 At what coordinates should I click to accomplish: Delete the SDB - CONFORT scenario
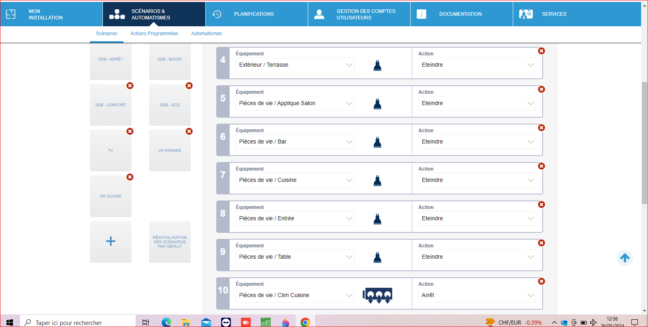pyautogui.click(x=130, y=86)
